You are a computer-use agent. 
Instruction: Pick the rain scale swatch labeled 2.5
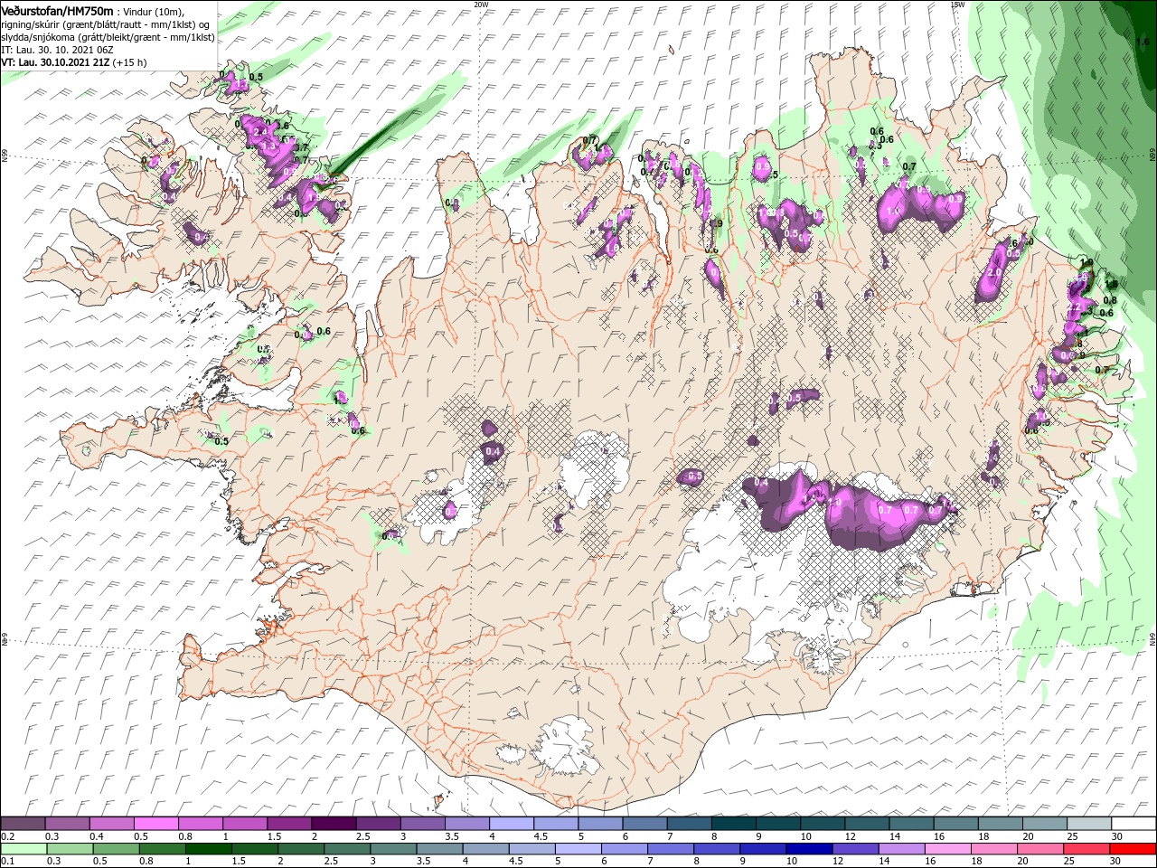pos(346,849)
